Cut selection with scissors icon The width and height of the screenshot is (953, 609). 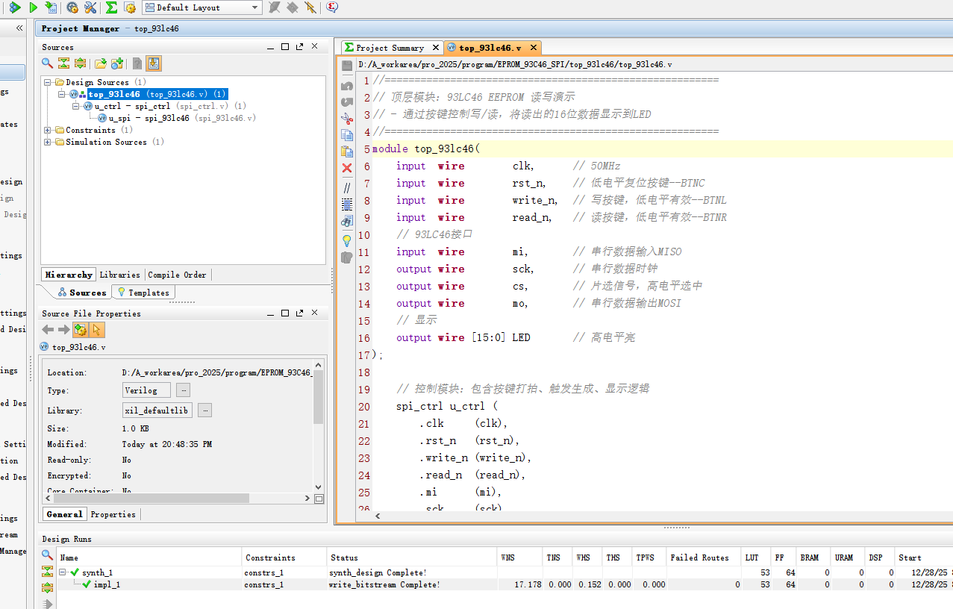[347, 119]
